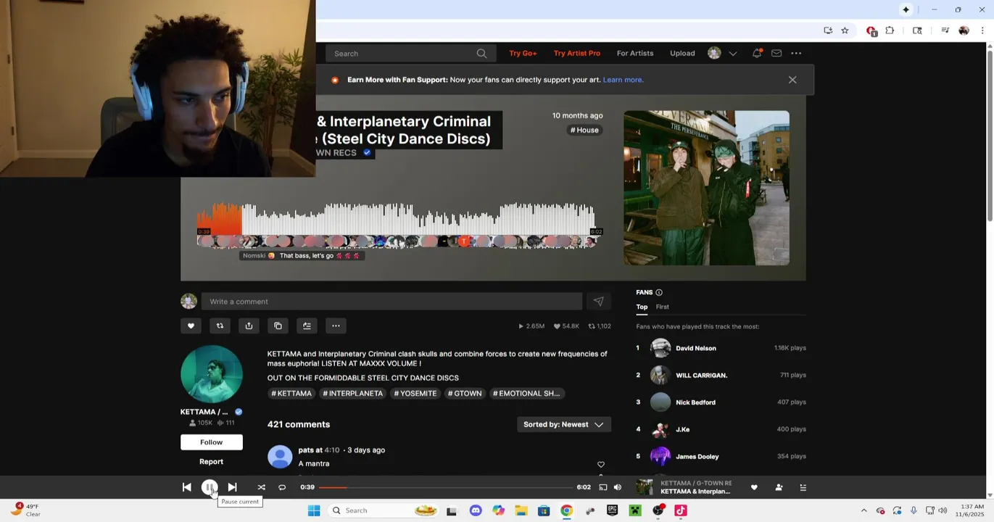Open the messages envelope

click(776, 53)
